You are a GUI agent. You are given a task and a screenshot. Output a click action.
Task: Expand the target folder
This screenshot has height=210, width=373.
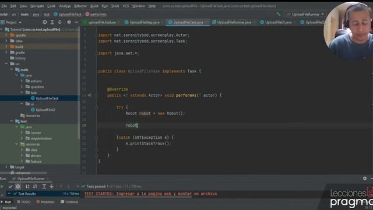tap(6, 167)
